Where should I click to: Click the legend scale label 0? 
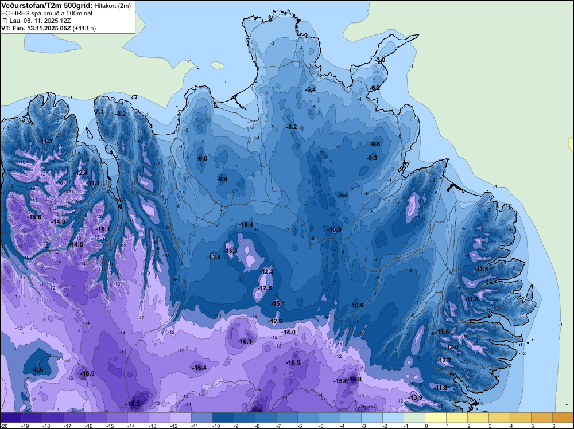coord(426,426)
